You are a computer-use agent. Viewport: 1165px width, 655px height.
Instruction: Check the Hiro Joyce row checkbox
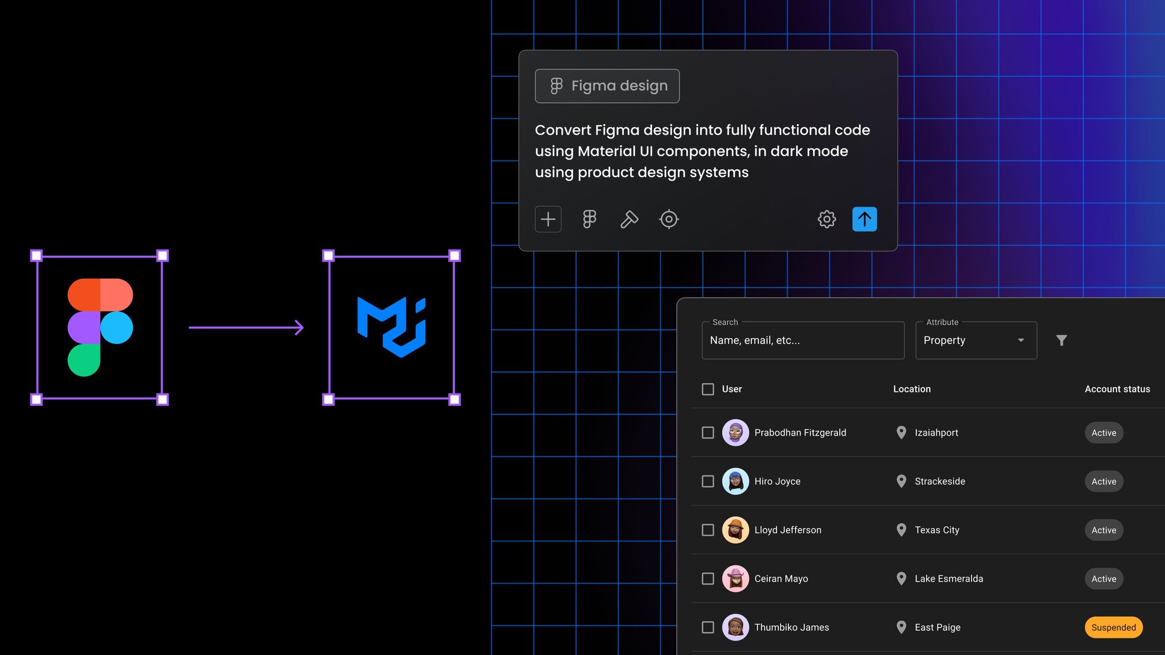pyautogui.click(x=708, y=481)
